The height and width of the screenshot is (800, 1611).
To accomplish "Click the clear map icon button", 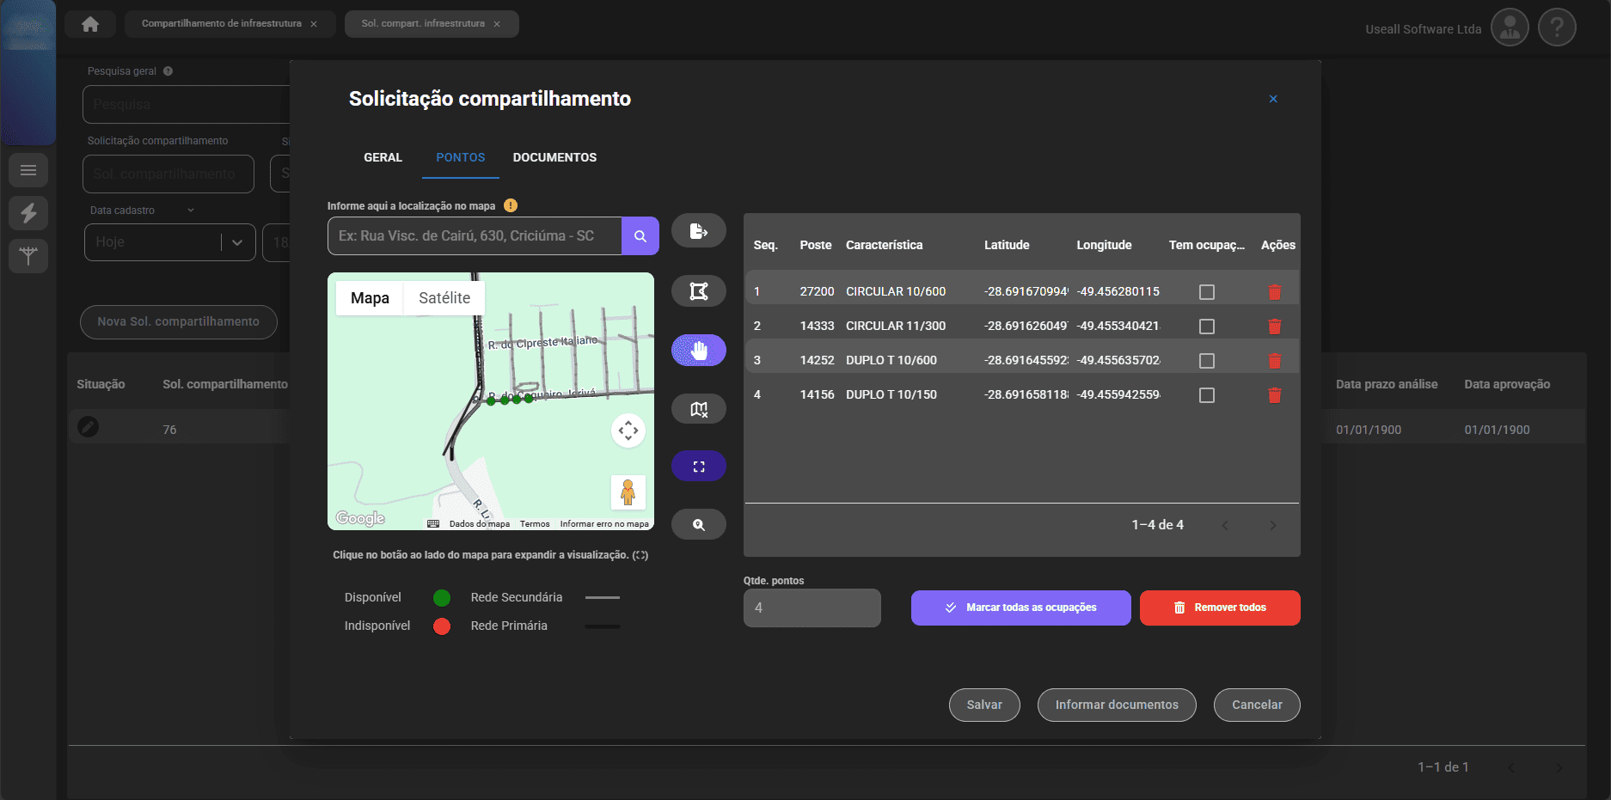I will [698, 409].
